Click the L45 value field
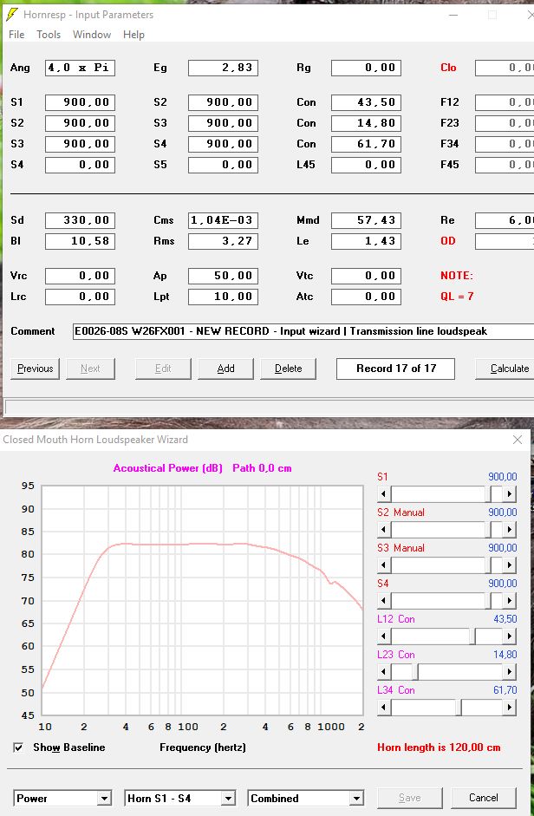The image size is (534, 816). click(x=367, y=165)
